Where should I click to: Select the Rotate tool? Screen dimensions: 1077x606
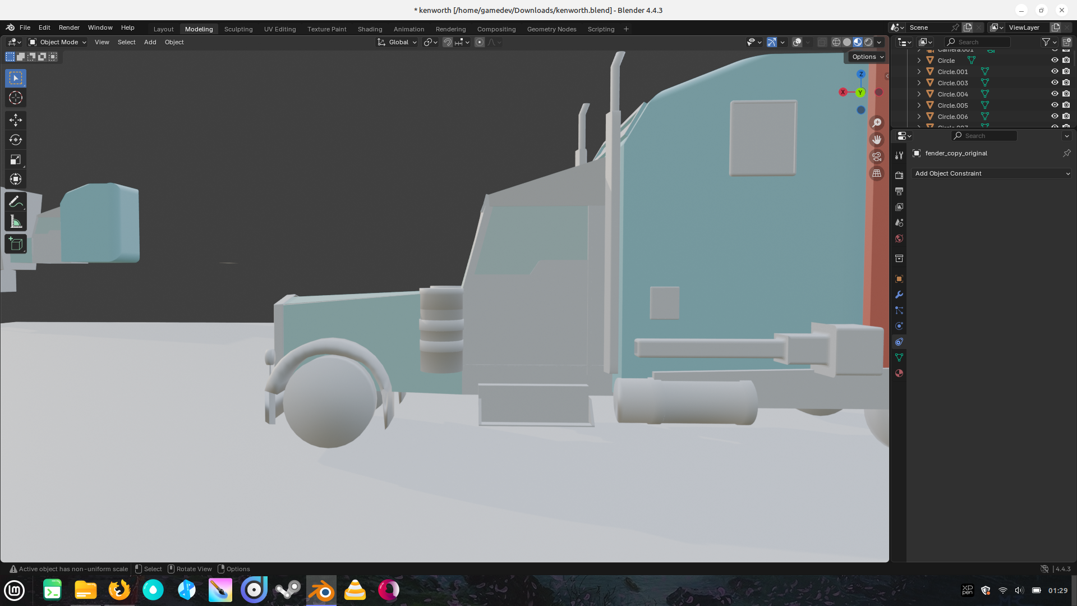point(16,140)
